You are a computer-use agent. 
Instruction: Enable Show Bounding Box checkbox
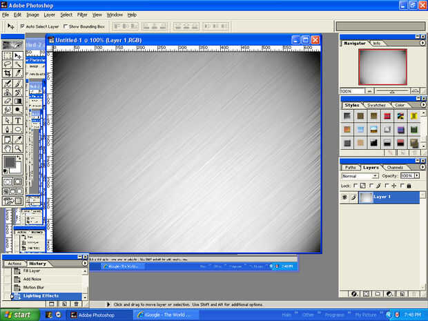click(66, 26)
